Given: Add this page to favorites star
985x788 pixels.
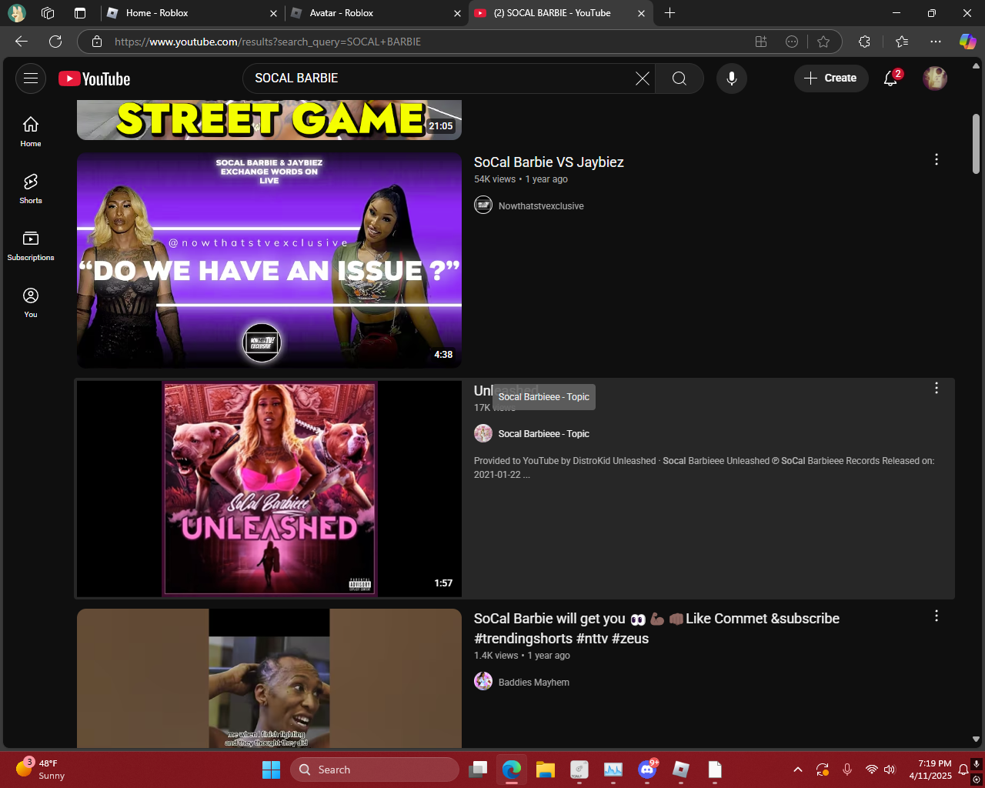Looking at the screenshot, I should [823, 42].
